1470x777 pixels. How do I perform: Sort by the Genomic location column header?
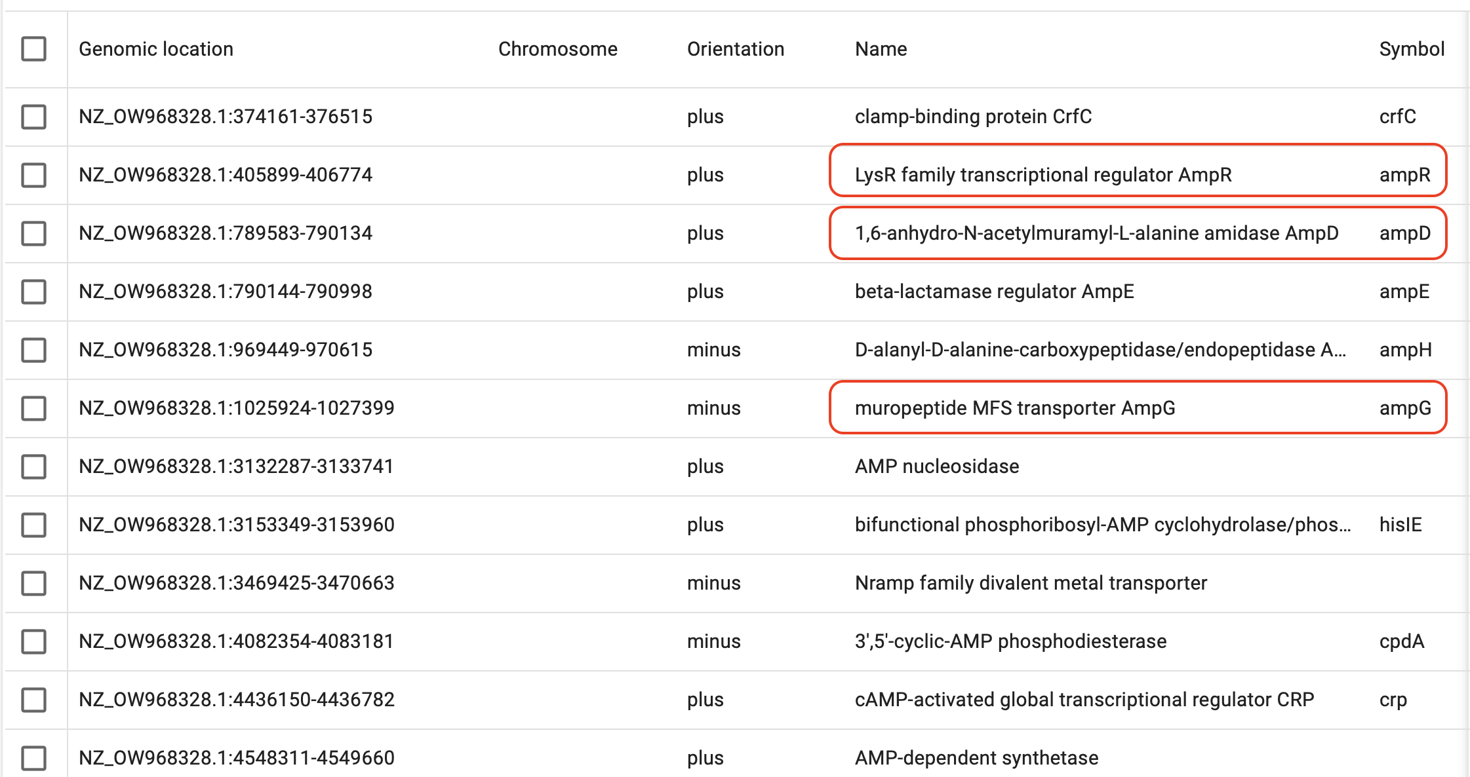(x=155, y=49)
